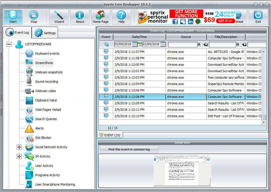
Task: Select the Social Network Activity item
Action: click(x=51, y=147)
